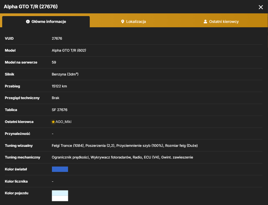
Task: Click the info icon in Główne informacje tab
Action: click(x=28, y=21)
